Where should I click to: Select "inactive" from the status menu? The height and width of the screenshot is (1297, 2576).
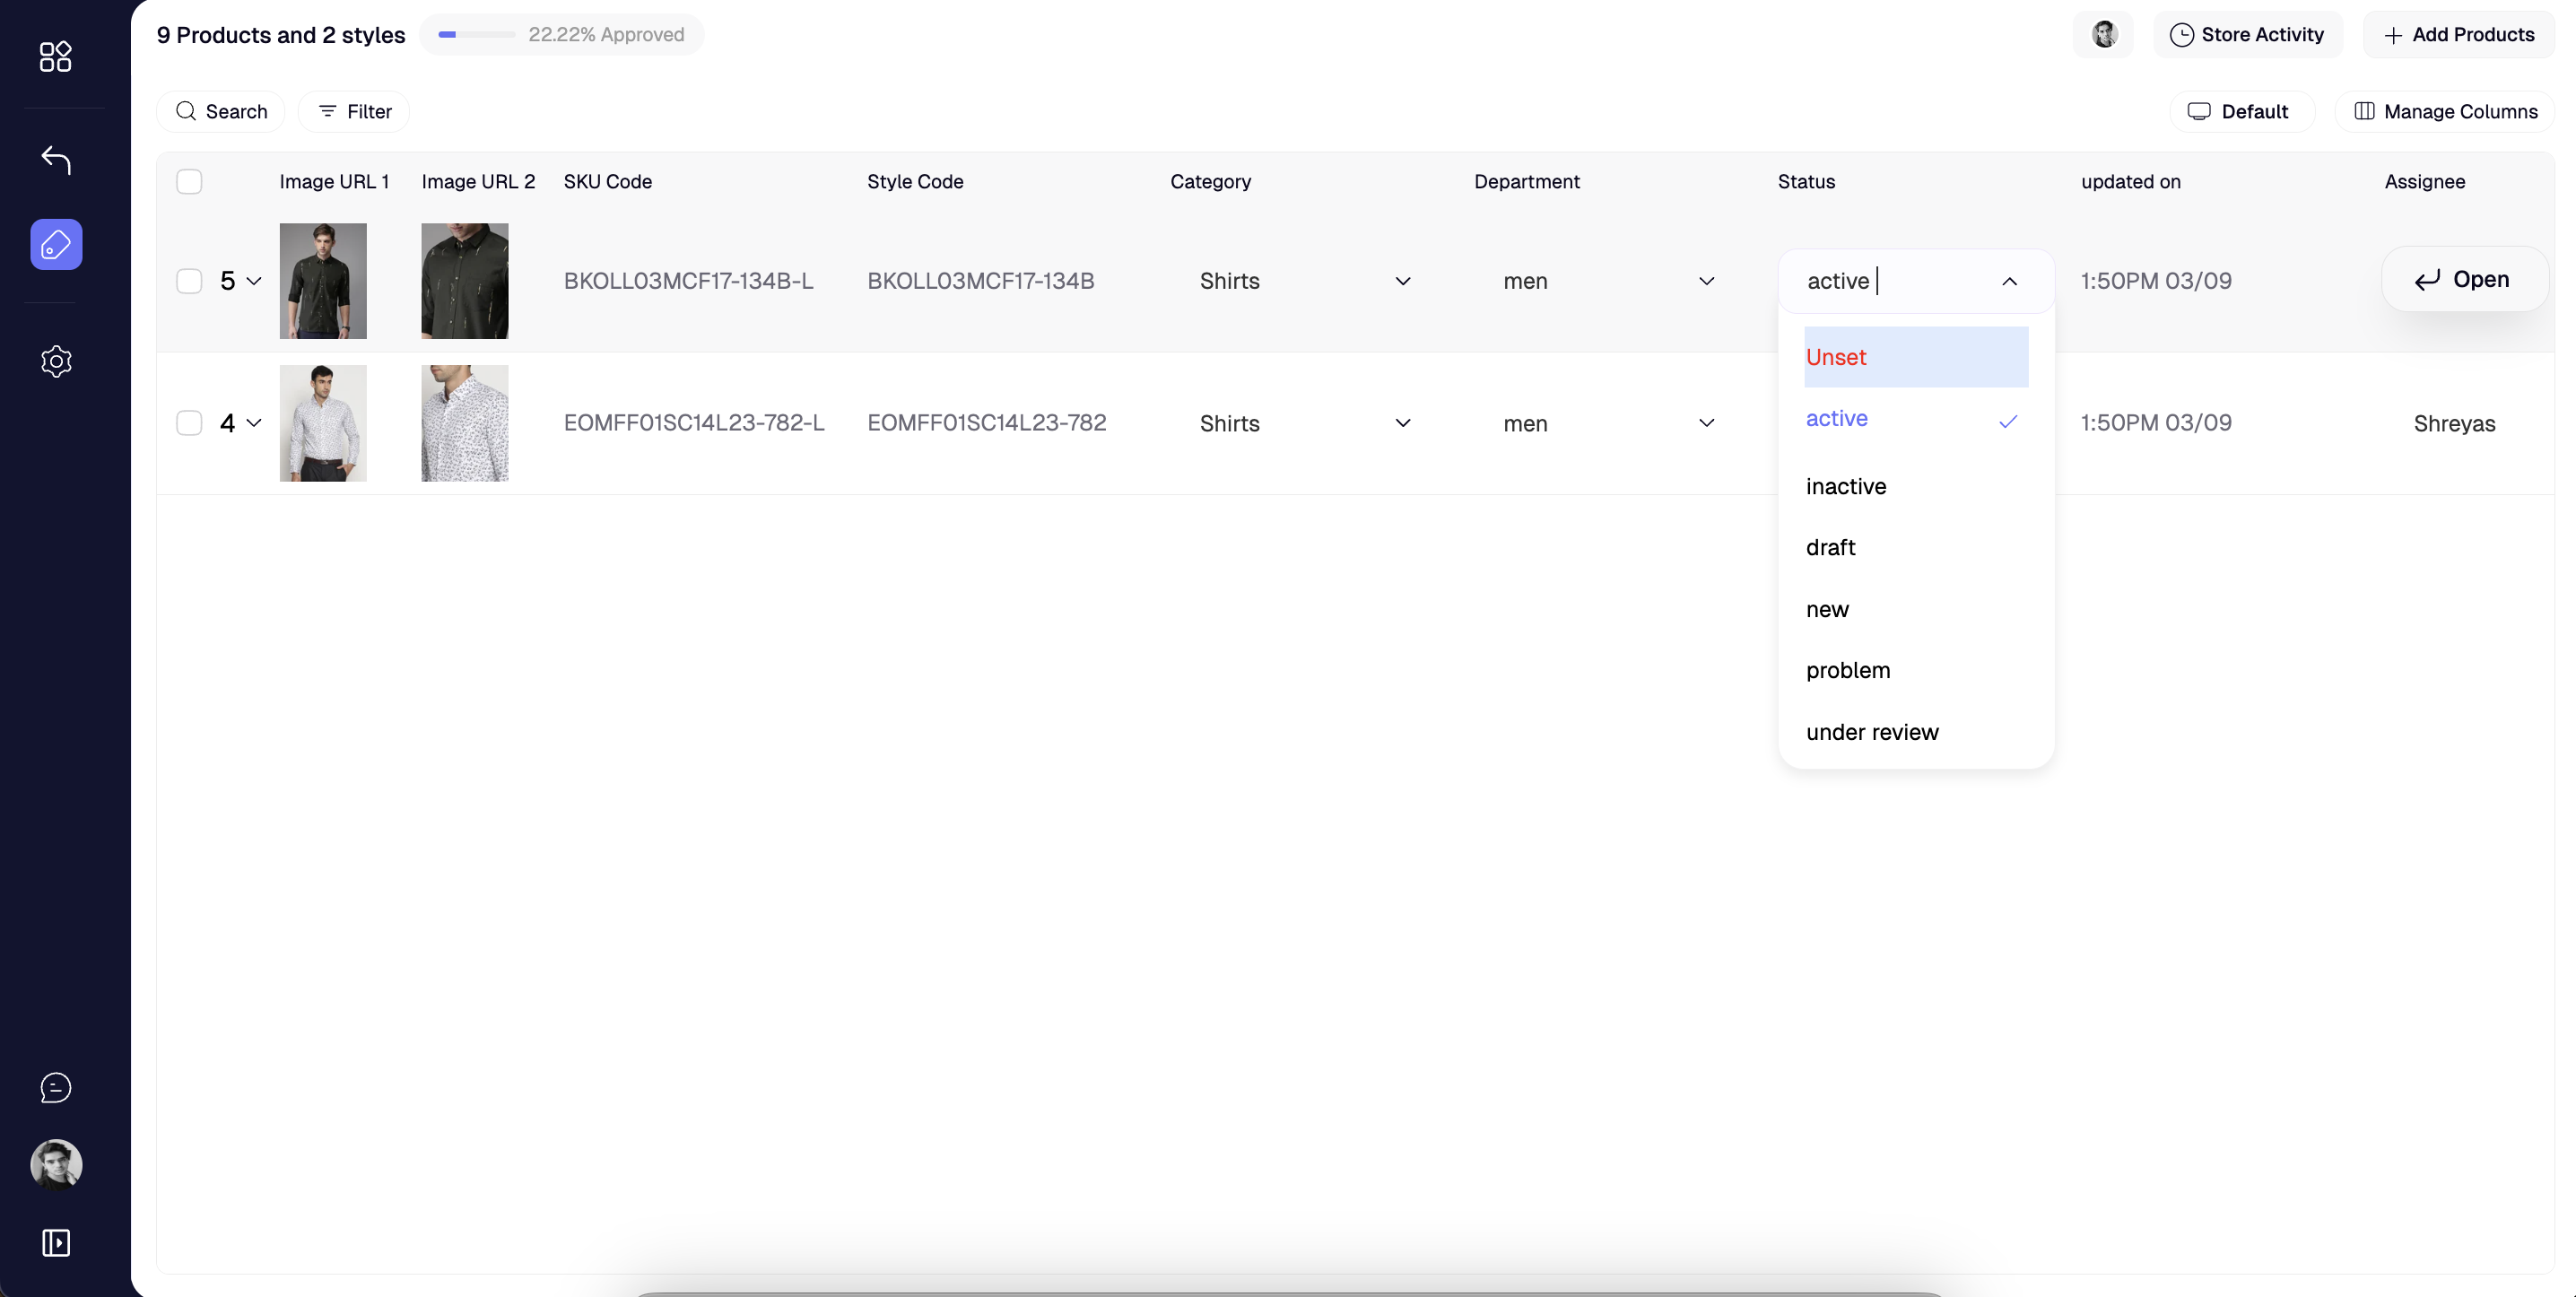1846,487
